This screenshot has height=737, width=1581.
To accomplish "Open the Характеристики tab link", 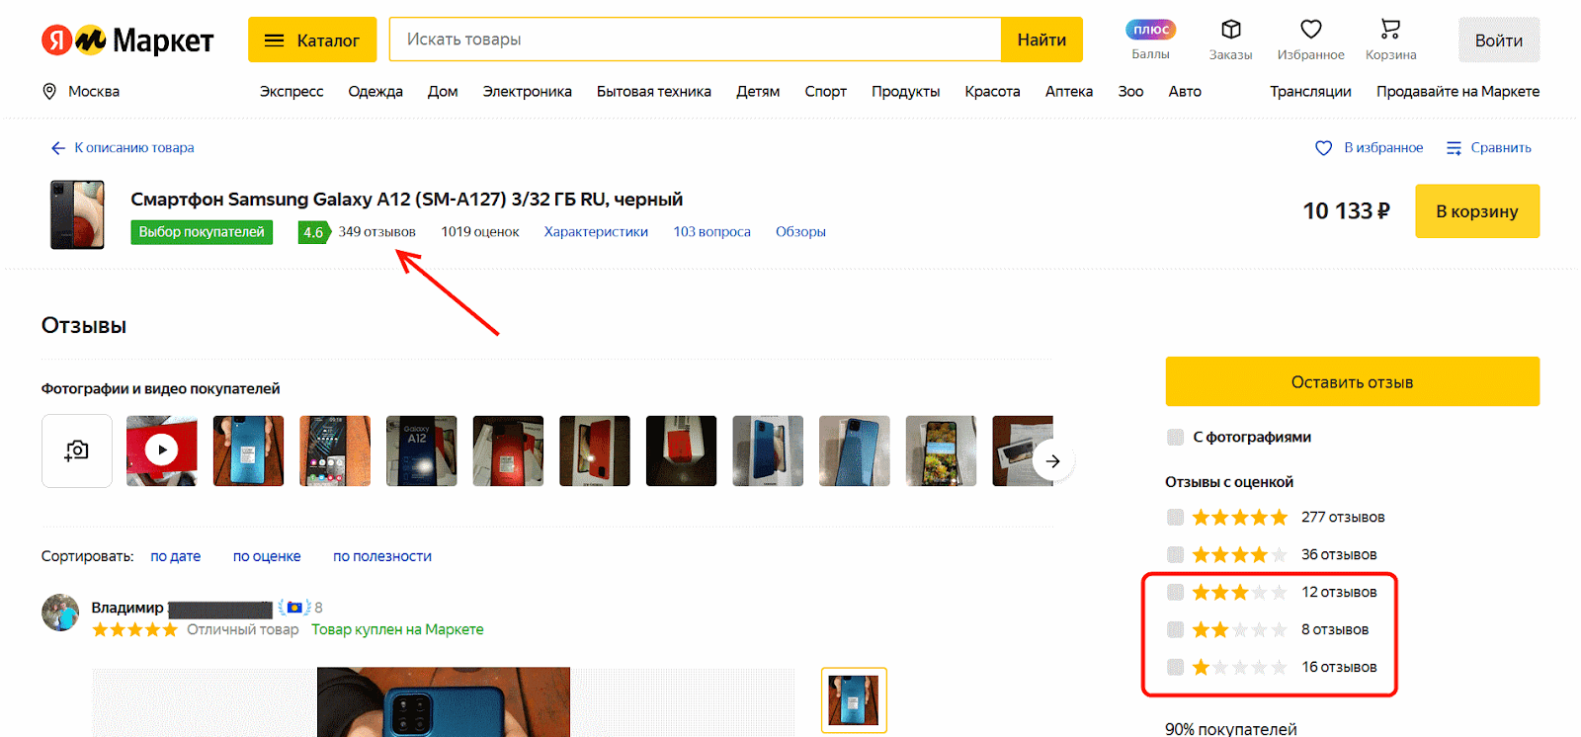I will tap(596, 232).
